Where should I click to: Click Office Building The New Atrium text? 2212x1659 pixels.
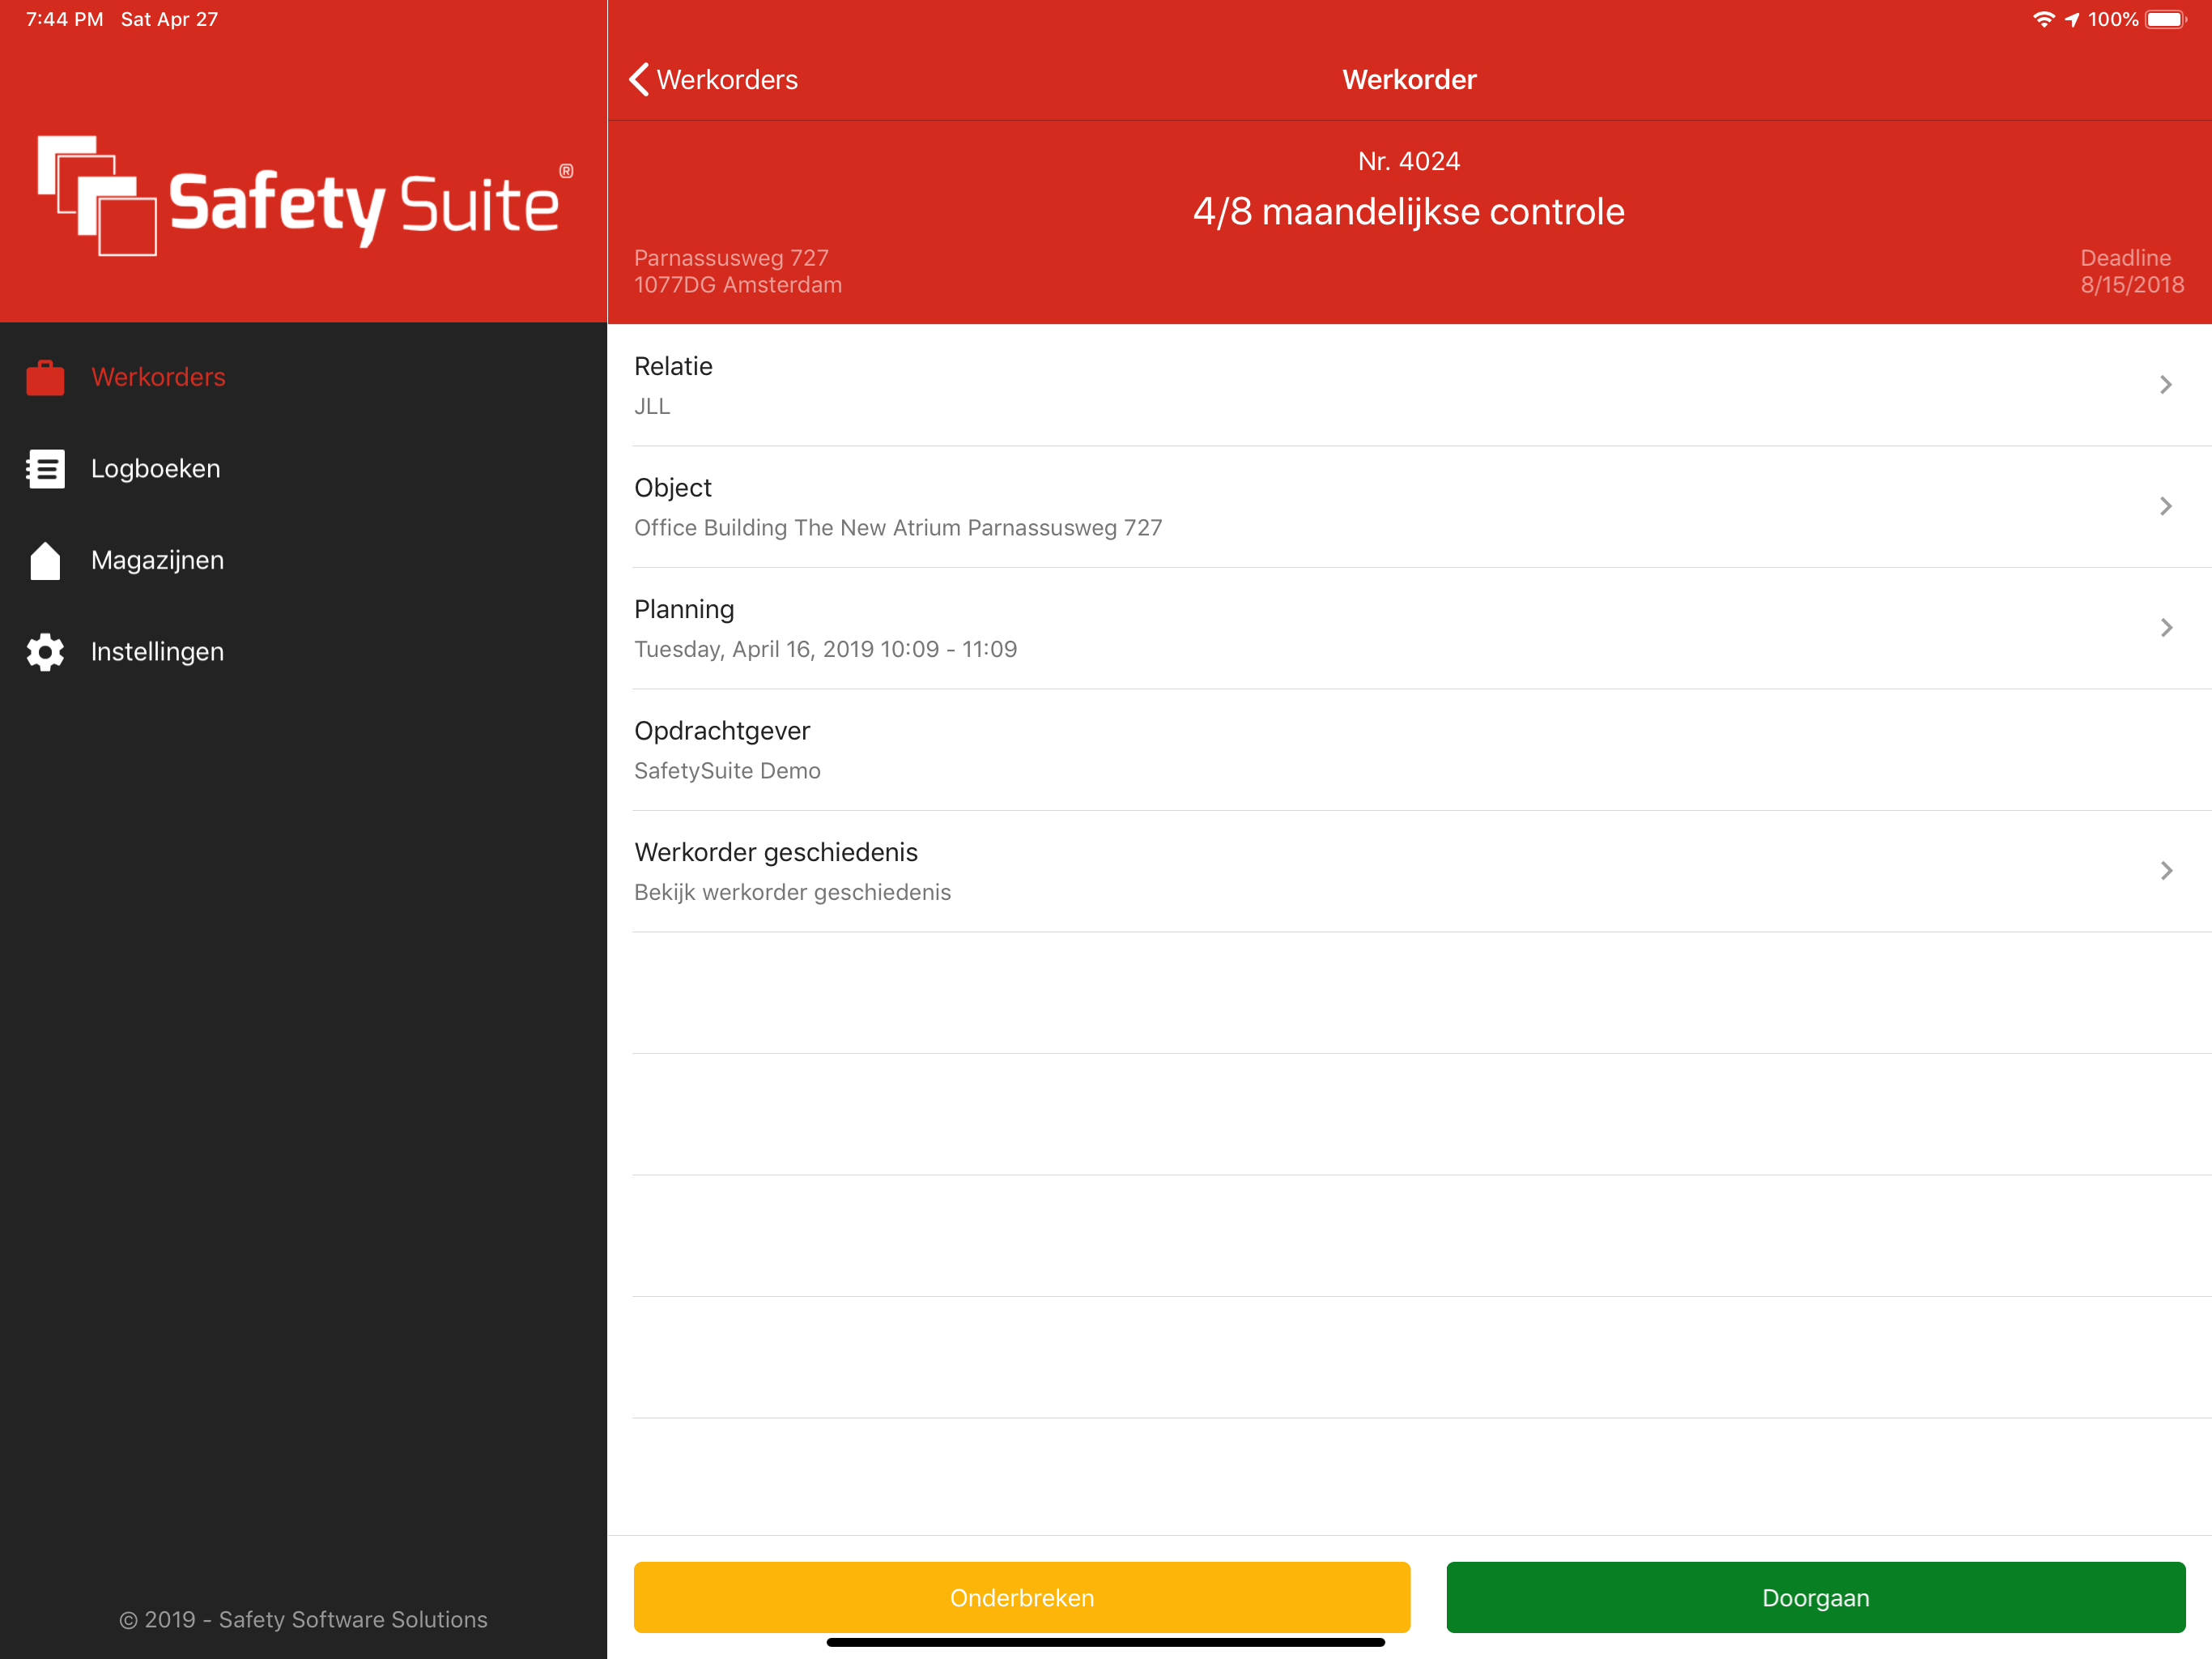pyautogui.click(x=898, y=527)
